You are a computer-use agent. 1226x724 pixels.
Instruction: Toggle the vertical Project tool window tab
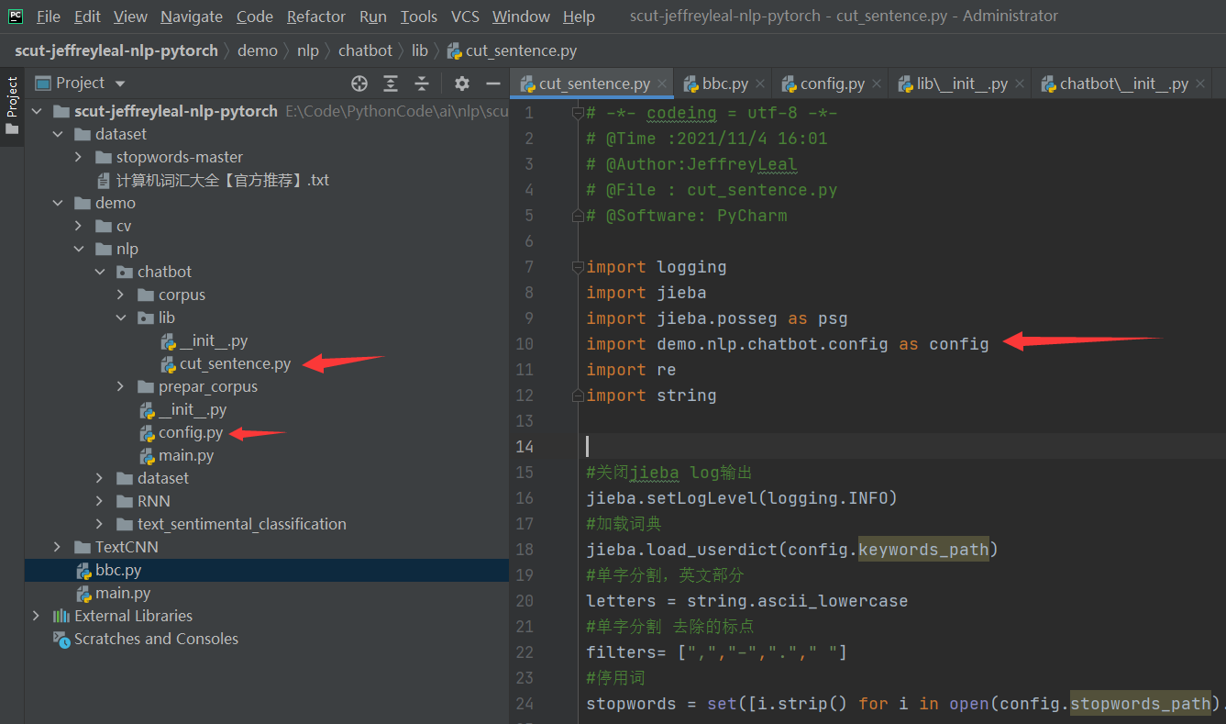(x=12, y=106)
